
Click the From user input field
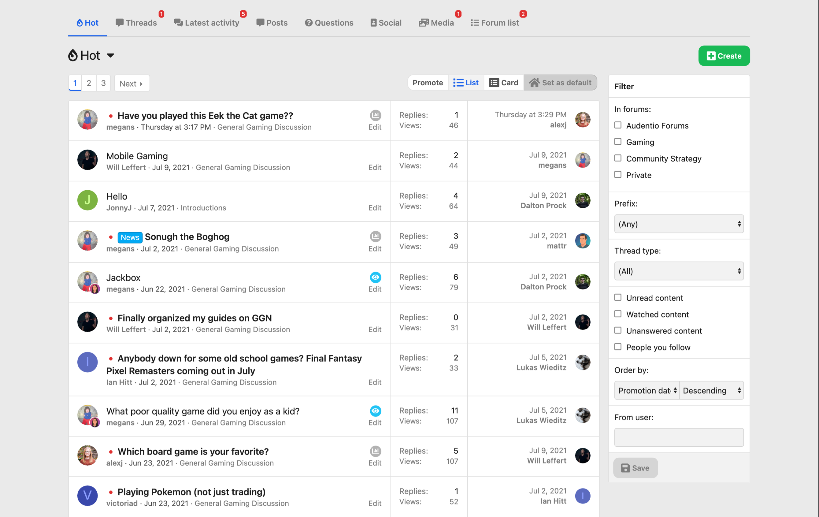679,437
